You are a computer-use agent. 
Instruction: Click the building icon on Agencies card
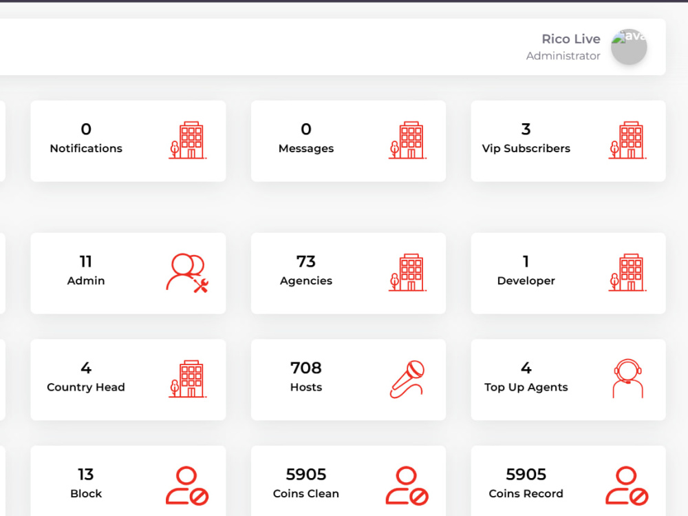pyautogui.click(x=407, y=273)
